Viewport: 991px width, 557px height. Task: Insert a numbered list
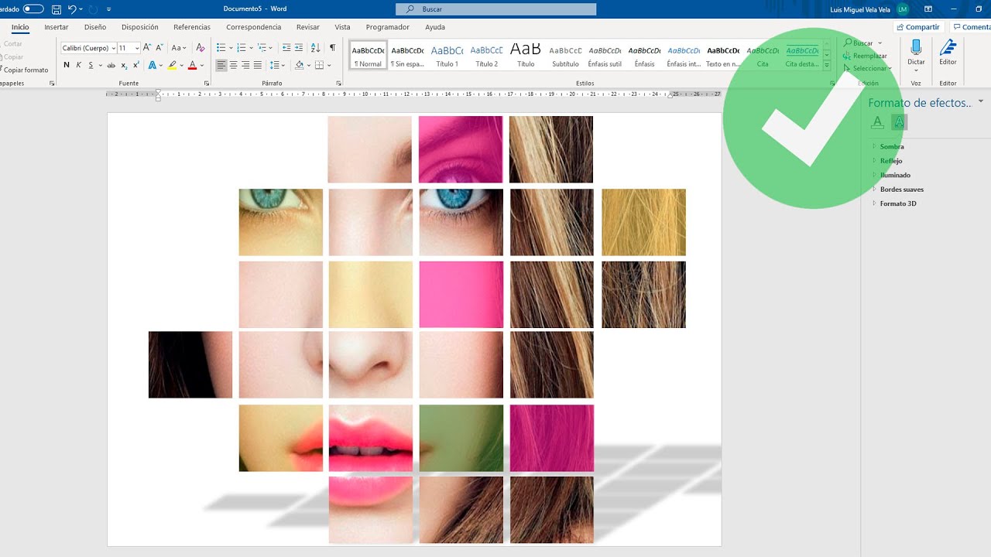point(241,48)
